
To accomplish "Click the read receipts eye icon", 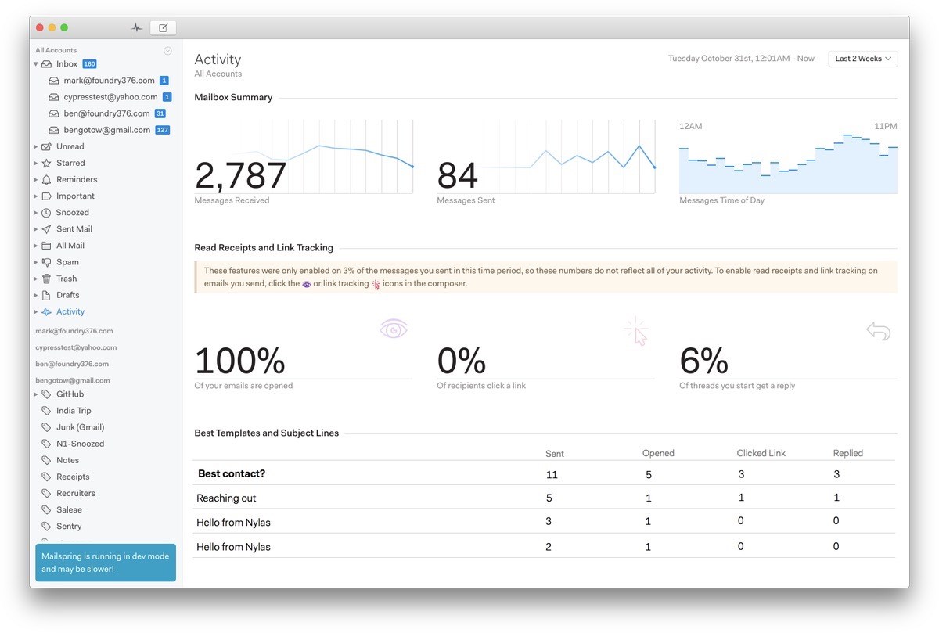I will pos(394,329).
